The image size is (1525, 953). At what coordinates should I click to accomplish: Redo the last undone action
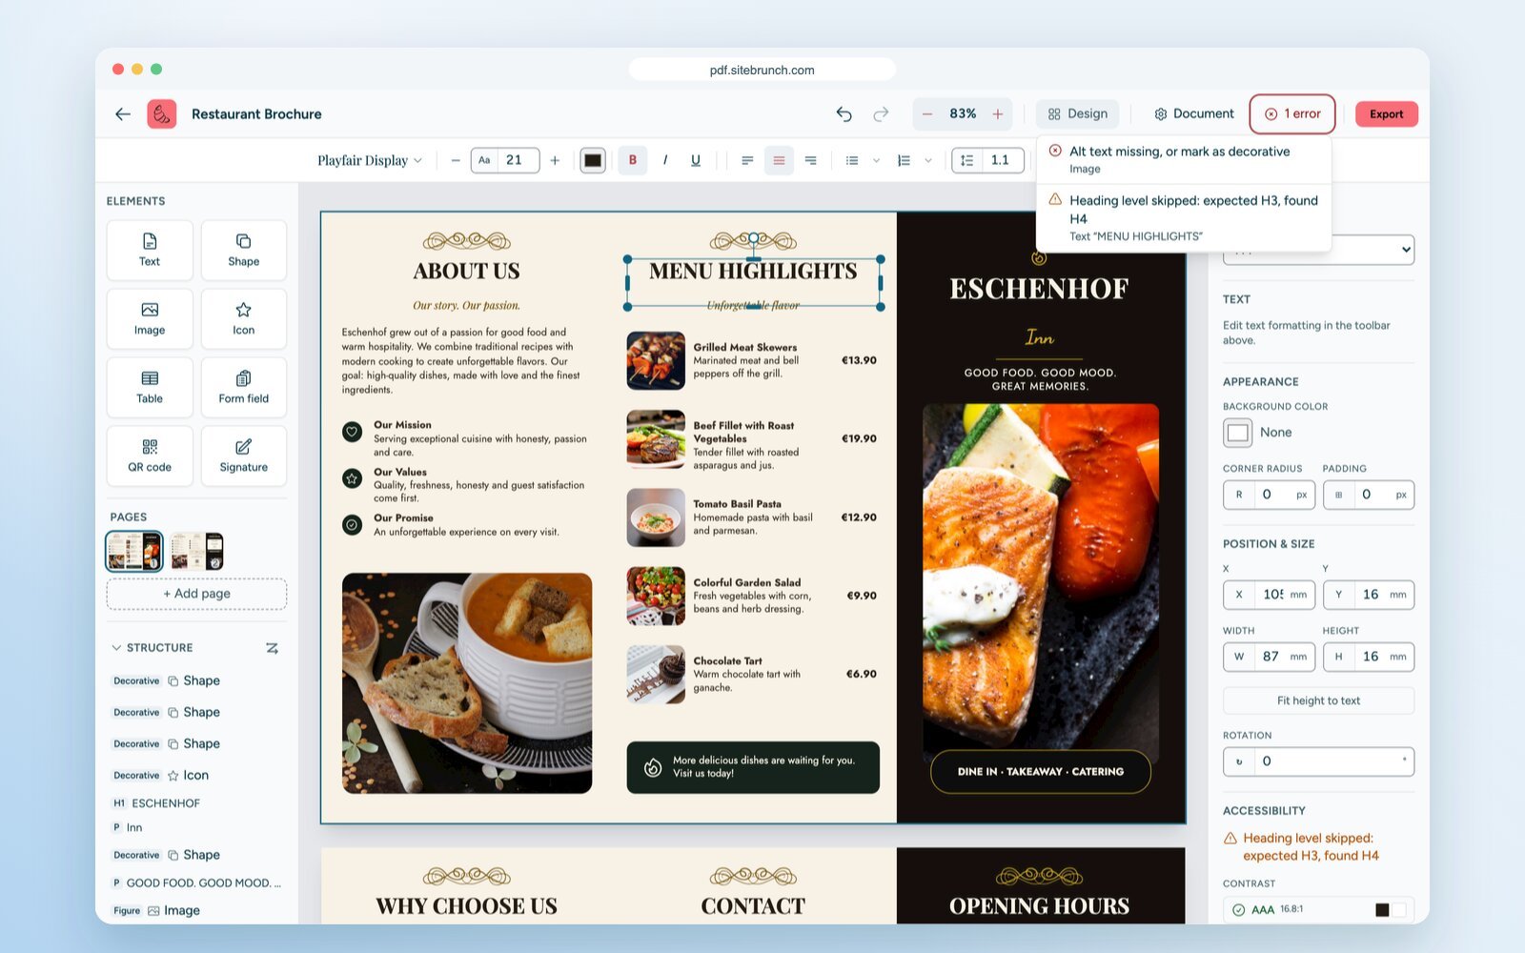[x=881, y=113]
